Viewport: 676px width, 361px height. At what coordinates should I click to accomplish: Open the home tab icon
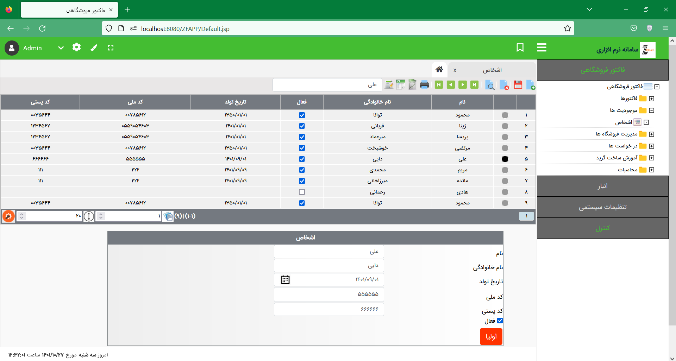[439, 69]
